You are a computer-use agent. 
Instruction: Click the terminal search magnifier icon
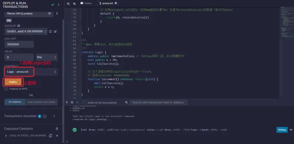click(126, 103)
